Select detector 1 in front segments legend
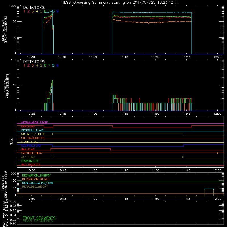 click(24, 11)
